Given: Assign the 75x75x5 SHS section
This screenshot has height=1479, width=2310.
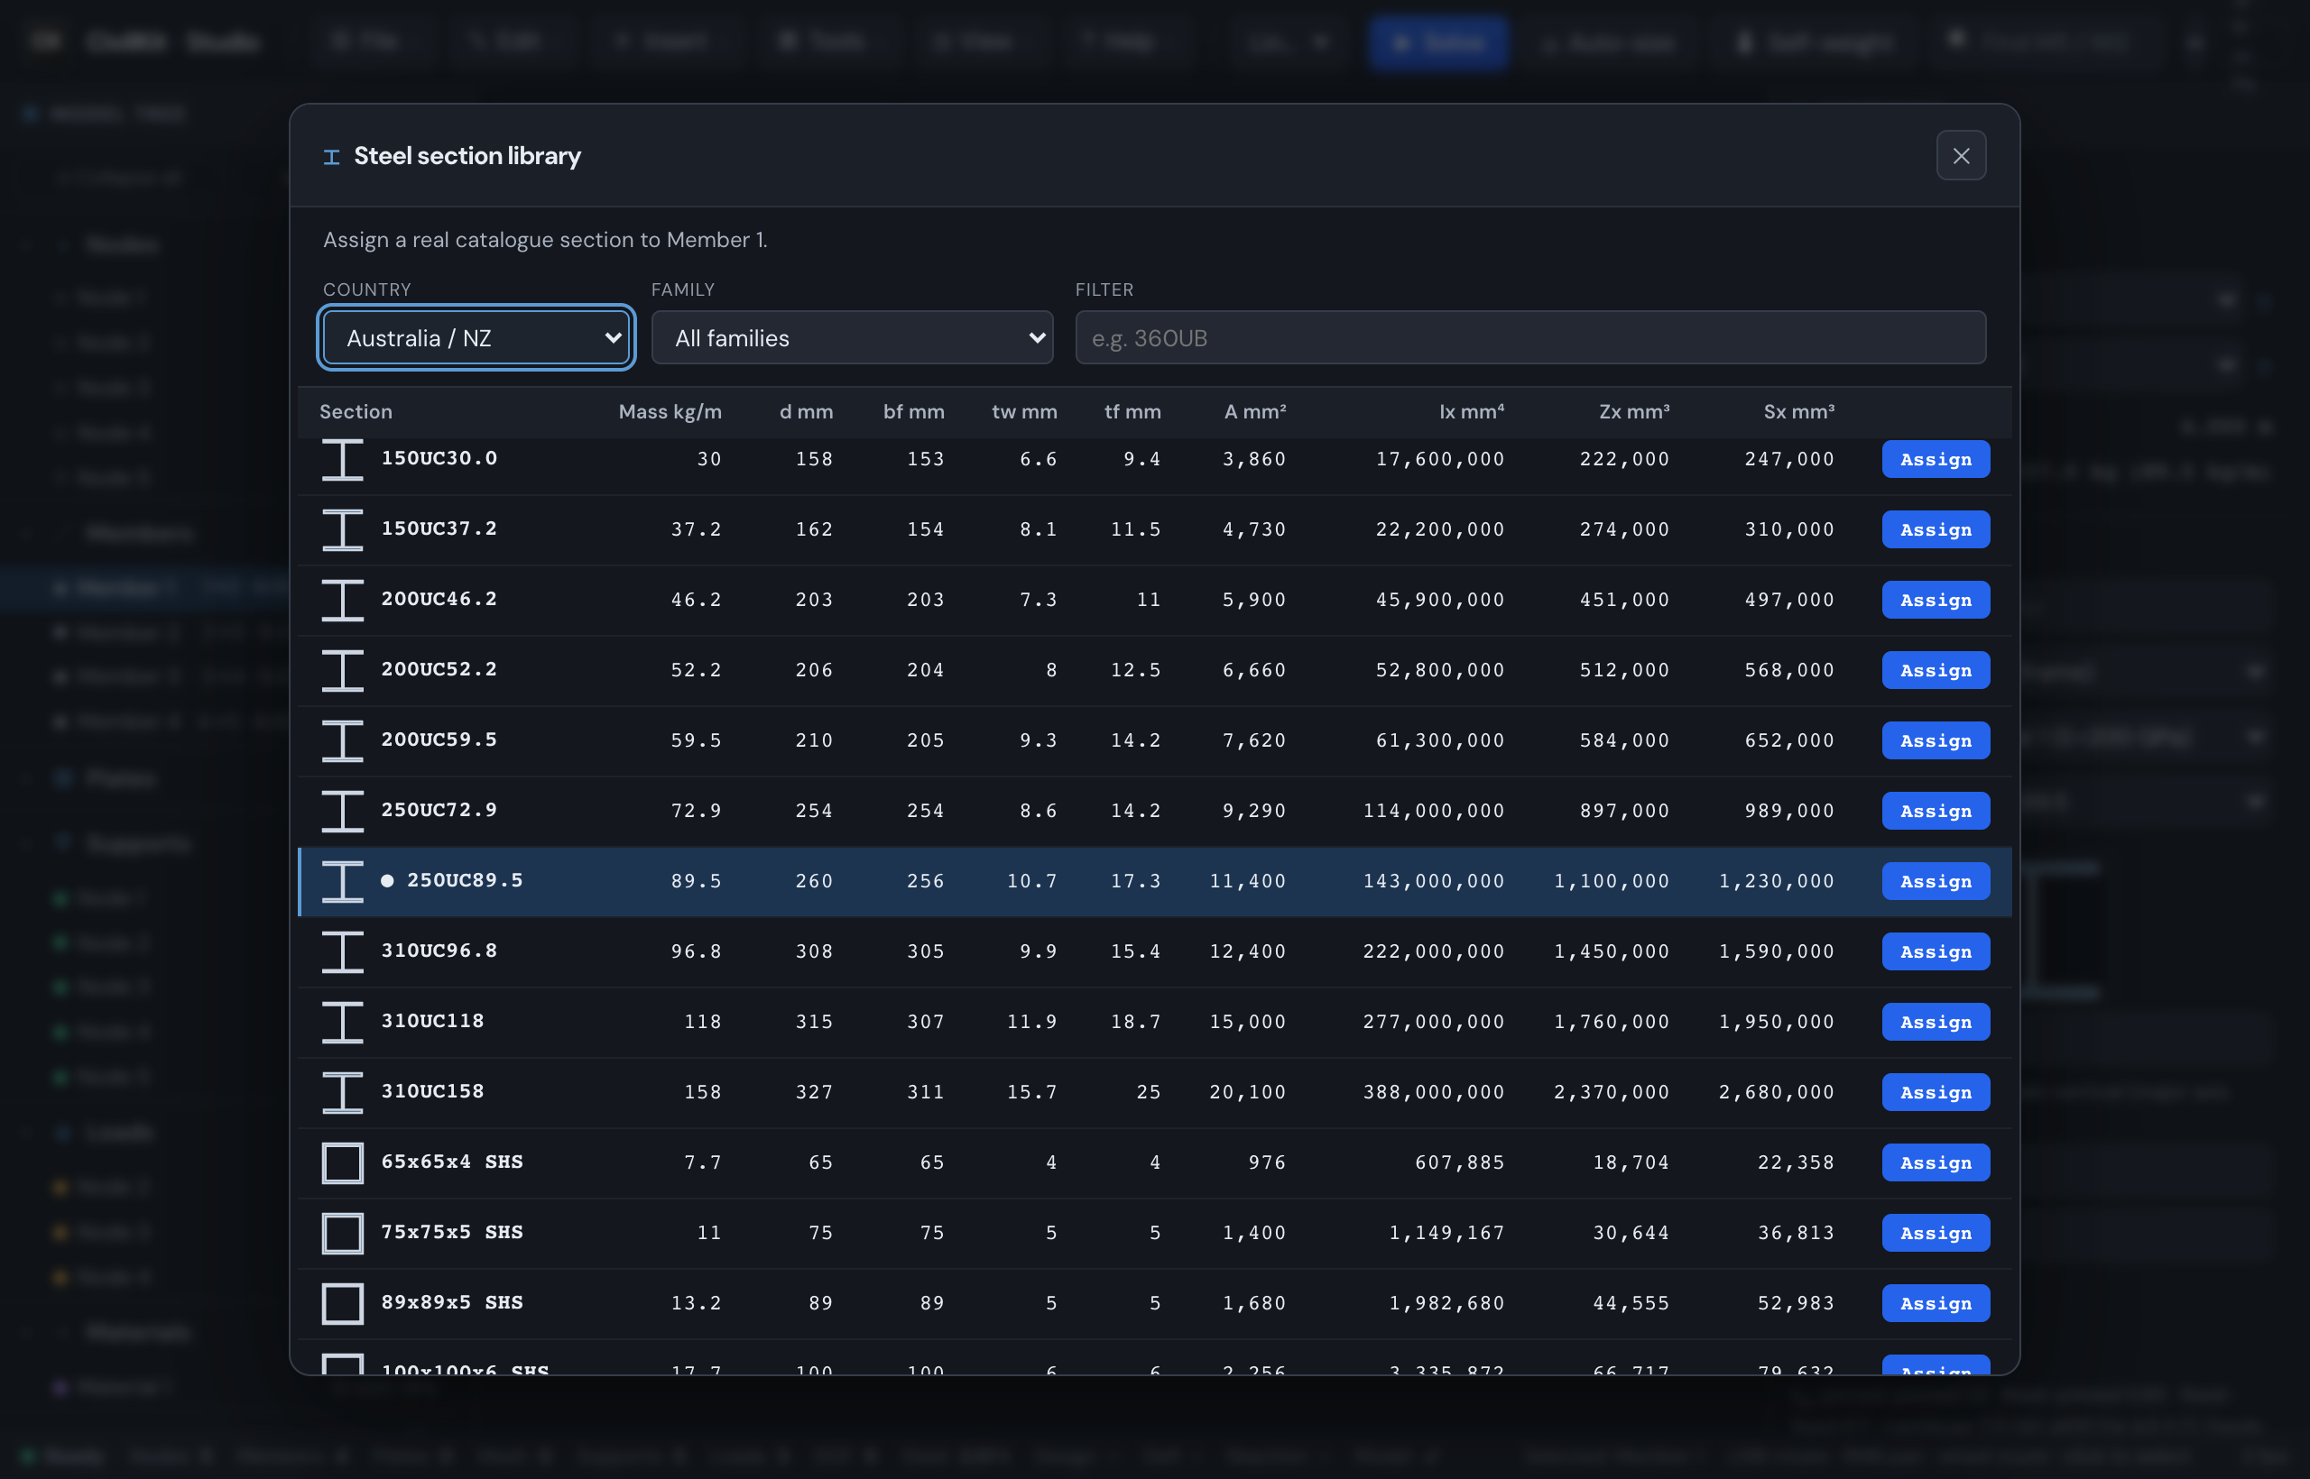Looking at the screenshot, I should click(x=1936, y=1233).
